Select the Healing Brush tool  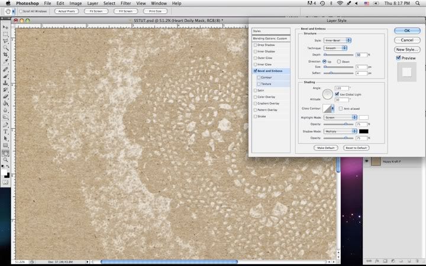pyautogui.click(x=5, y=70)
